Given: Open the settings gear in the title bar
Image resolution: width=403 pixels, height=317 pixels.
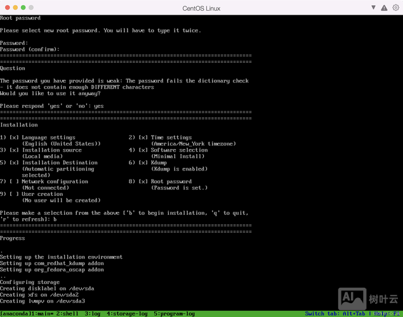Looking at the screenshot, I should (395, 8).
